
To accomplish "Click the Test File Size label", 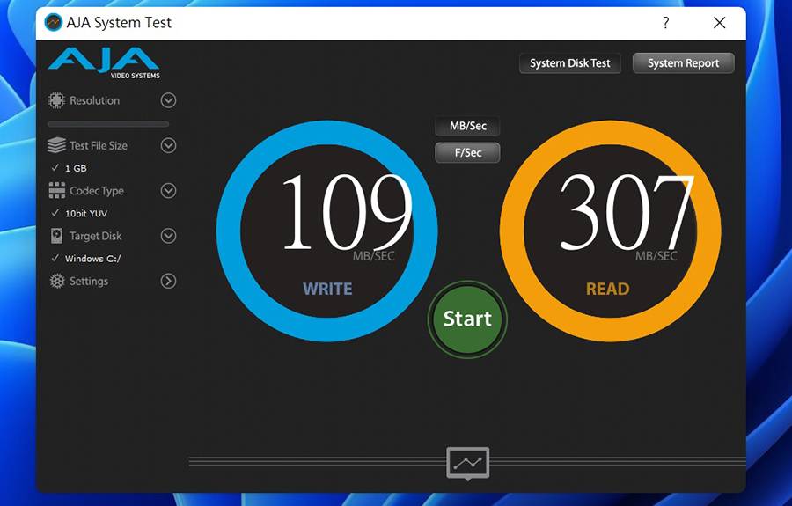I will click(x=99, y=145).
